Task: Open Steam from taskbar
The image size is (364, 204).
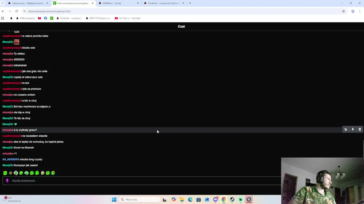Action: [x=232, y=199]
